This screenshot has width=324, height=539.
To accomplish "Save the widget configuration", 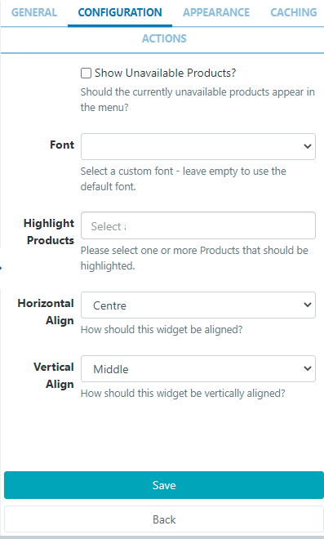I will pyautogui.click(x=164, y=485).
